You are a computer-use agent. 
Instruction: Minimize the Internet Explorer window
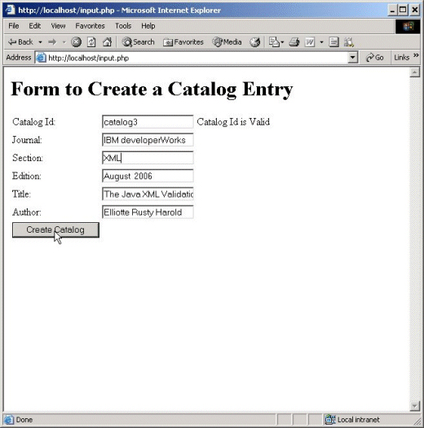(392, 10)
